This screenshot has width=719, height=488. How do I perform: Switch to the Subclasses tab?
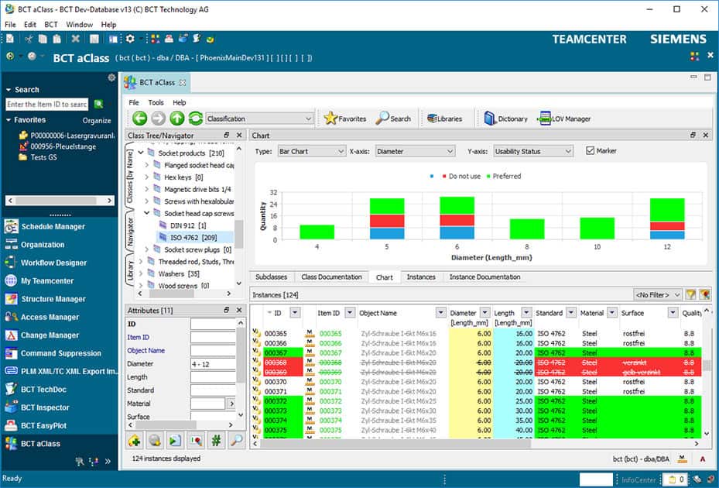click(x=271, y=277)
